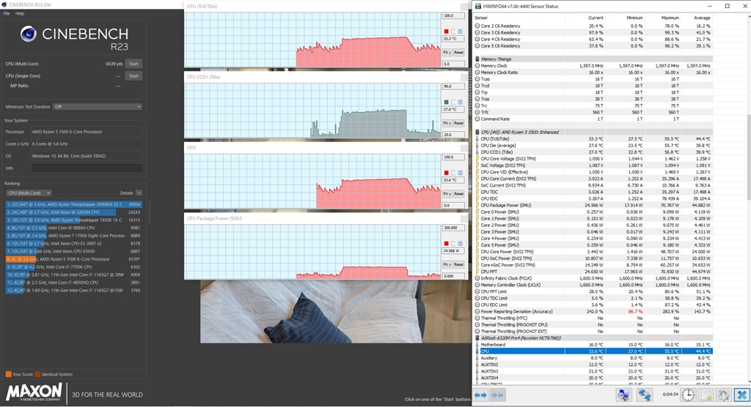751x407 pixels.
Task: Click icon beside Memory Clock sensor
Action: 477,66
